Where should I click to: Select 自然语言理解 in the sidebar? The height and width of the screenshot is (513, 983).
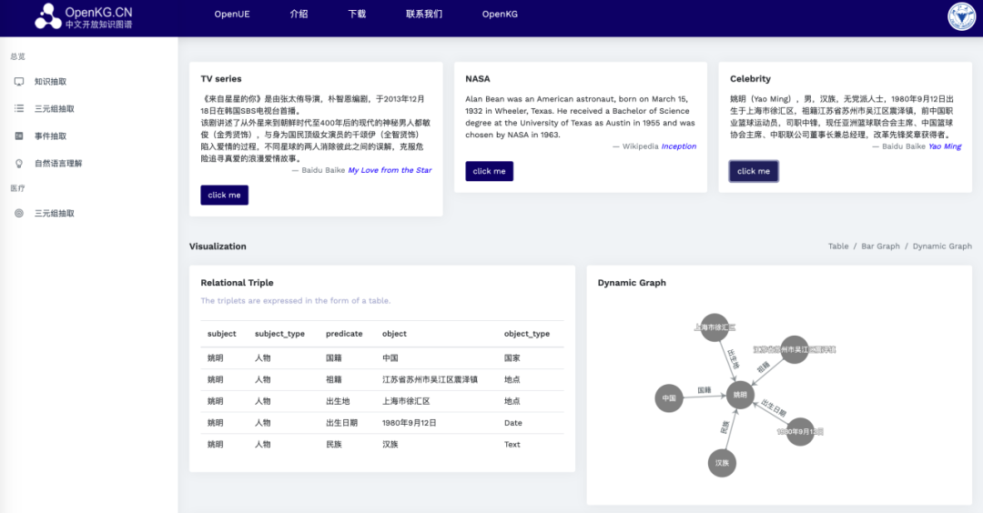pos(58,164)
